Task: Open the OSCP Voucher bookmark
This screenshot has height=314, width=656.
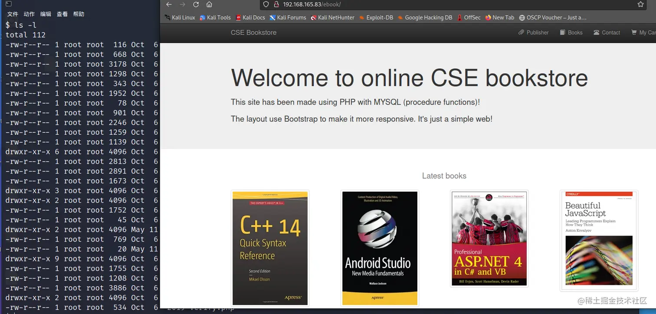Action: pos(553,18)
